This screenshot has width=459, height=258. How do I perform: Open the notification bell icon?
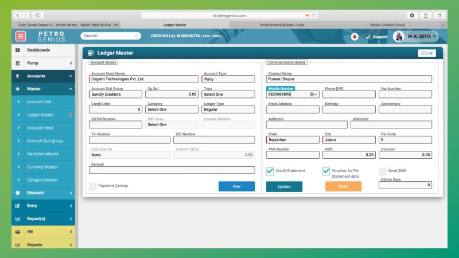[x=355, y=37]
